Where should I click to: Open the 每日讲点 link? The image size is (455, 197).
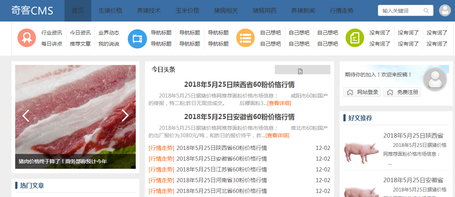(52, 44)
